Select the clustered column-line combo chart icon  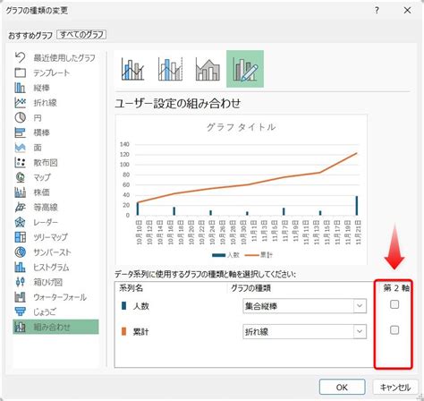click(133, 69)
